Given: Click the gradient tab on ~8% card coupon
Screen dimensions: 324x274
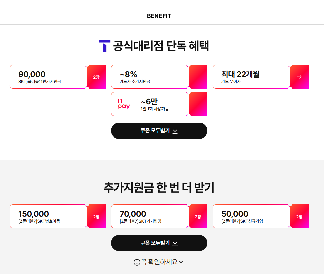Looking at the screenshot, I should point(198,77).
